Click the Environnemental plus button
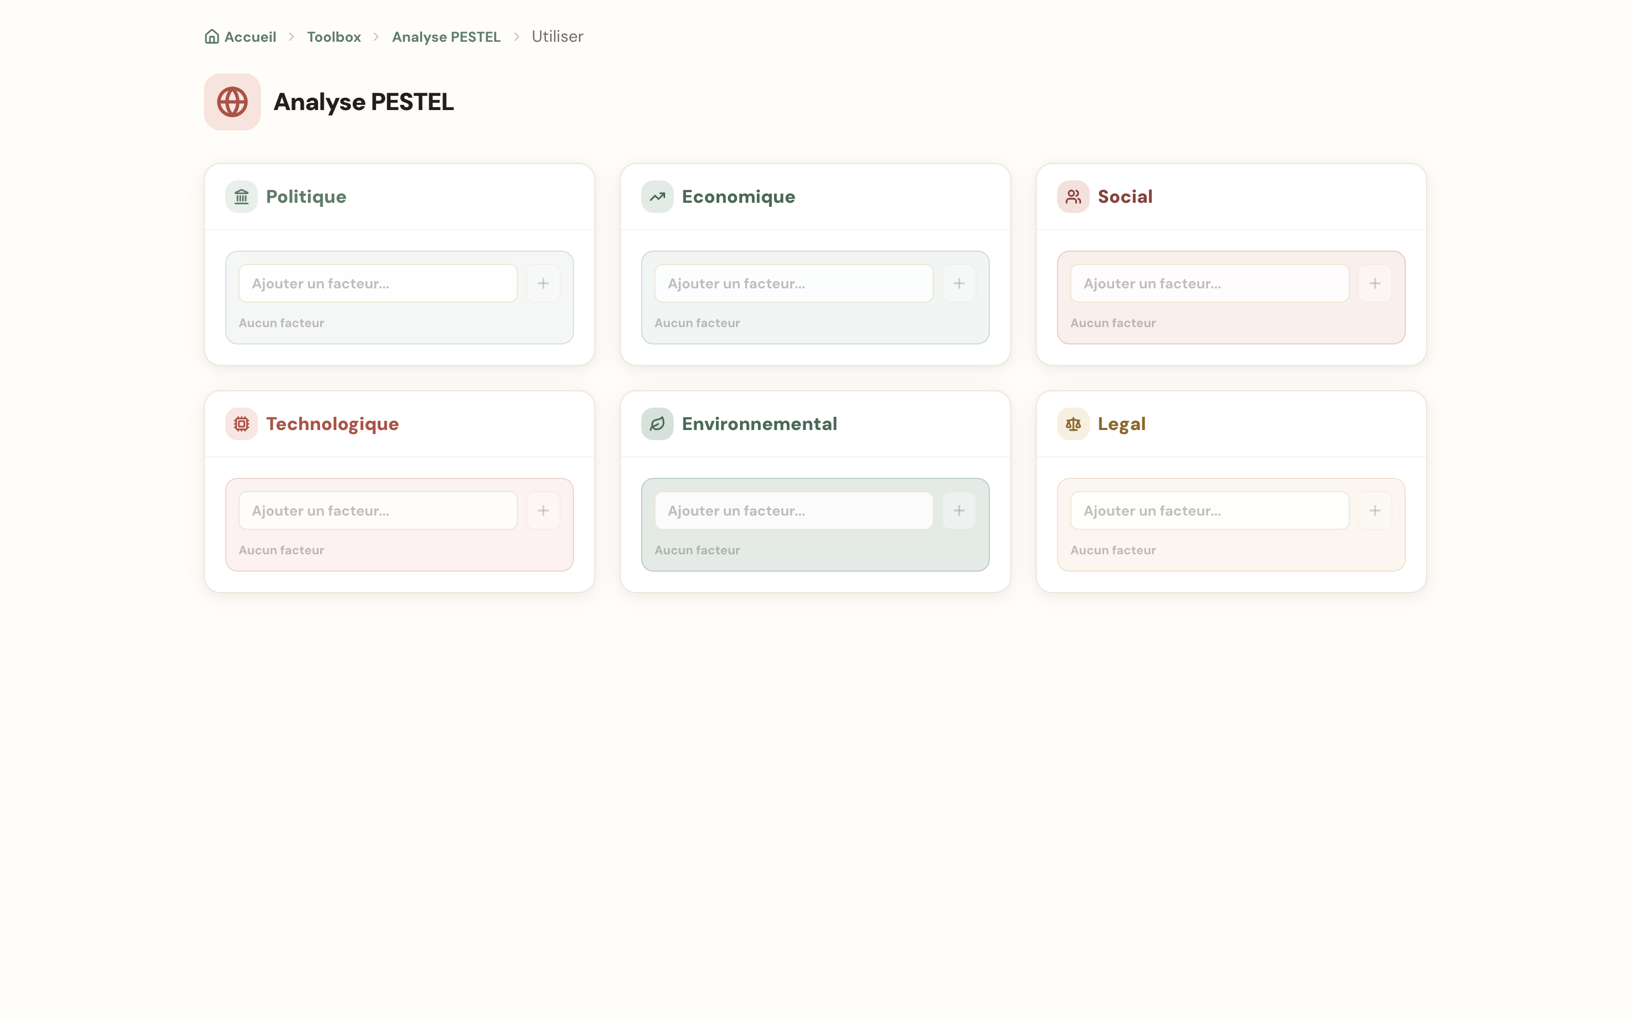This screenshot has height=1019, width=1631. pyautogui.click(x=959, y=510)
